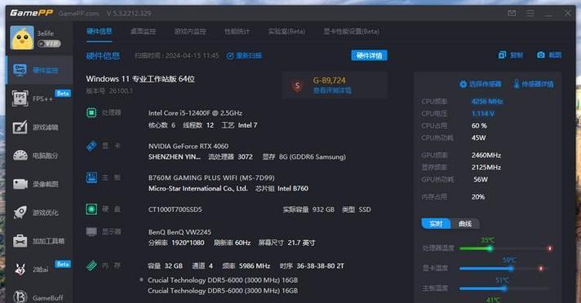Click the red S score shield icon

(297, 86)
